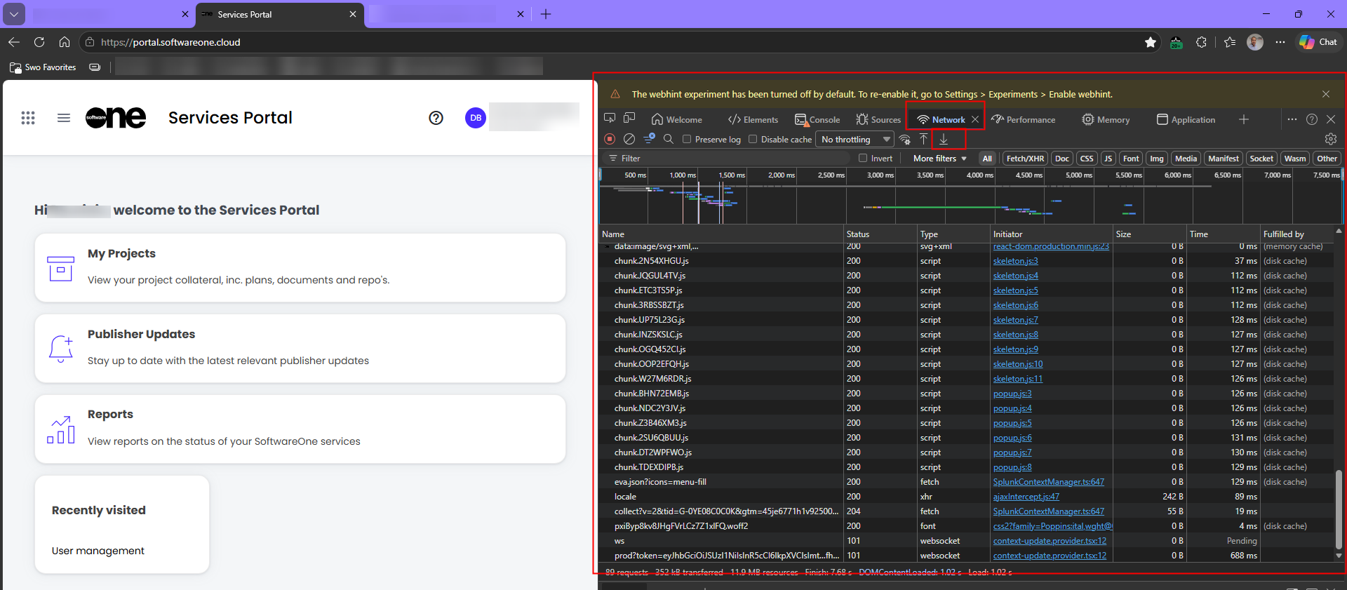Open the app launcher grid icon
The image size is (1347, 590).
[x=28, y=118]
